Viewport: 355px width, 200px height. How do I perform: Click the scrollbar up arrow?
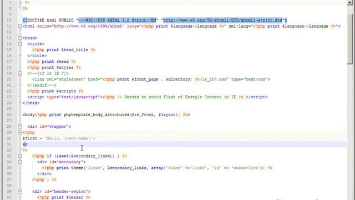coord(350,3)
